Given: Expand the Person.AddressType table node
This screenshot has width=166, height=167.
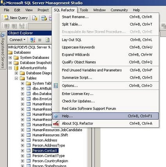Looking at the screenshot, I should point(23,146).
